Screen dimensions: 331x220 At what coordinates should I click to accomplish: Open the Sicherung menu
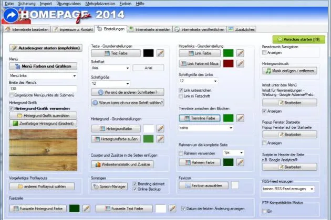tap(27, 4)
